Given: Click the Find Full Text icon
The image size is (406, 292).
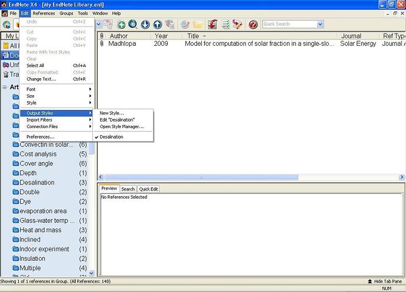Looking at the screenshot, I should coord(170,24).
